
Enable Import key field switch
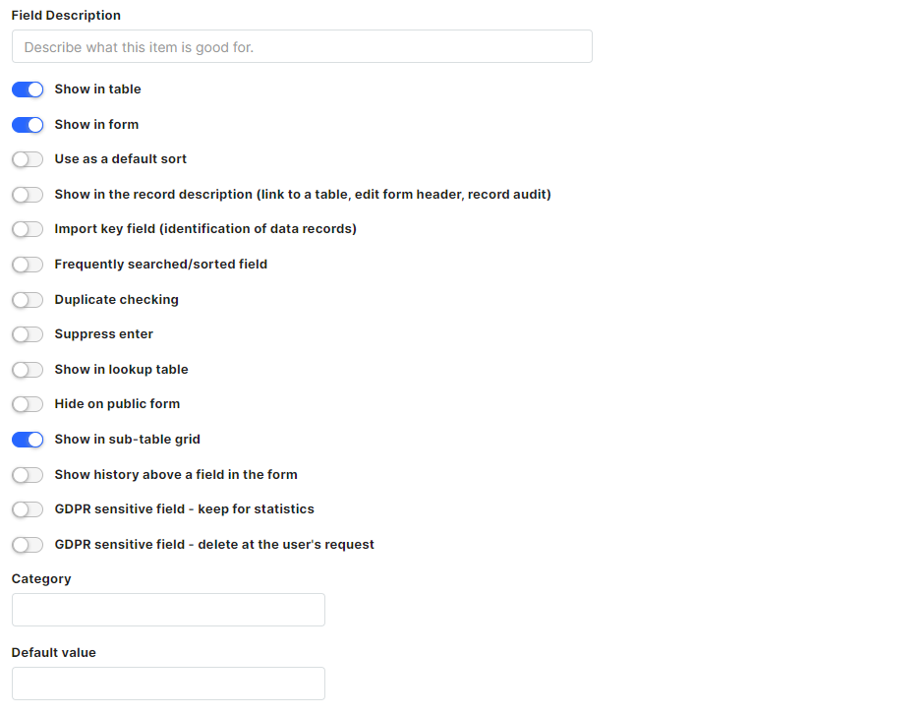coord(28,229)
